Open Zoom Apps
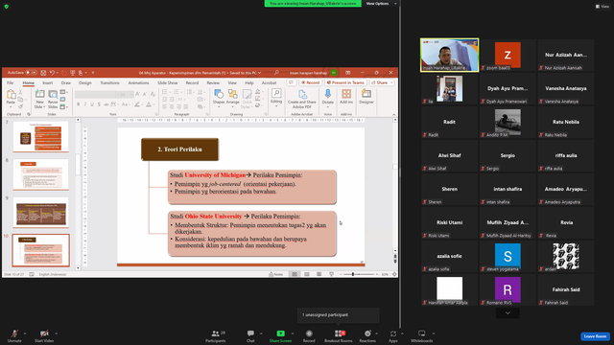Image resolution: width=614 pixels, height=345 pixels. [392, 335]
